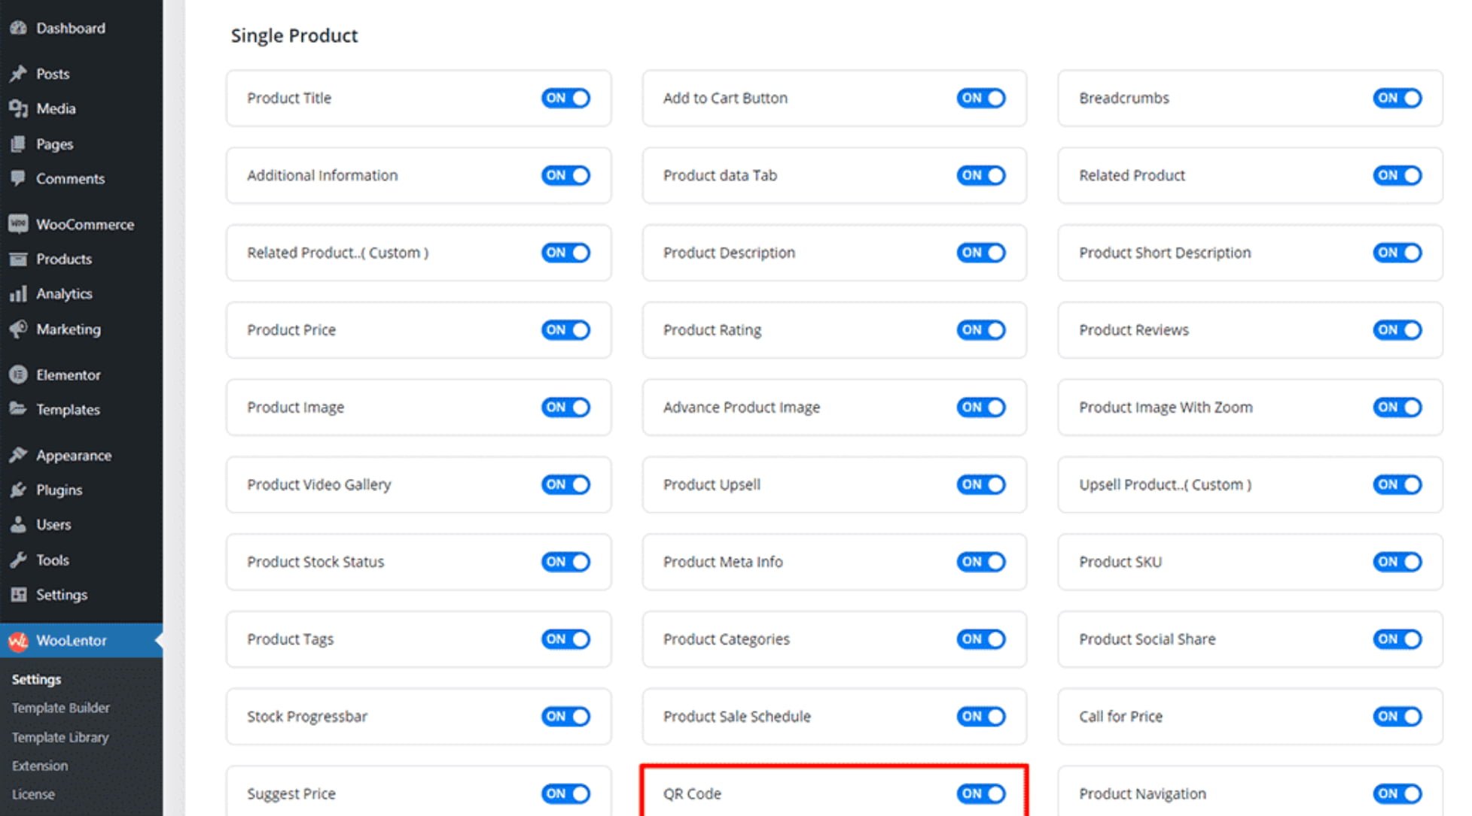Viewport: 1472px width, 816px height.
Task: Open the Template Library menu item
Action: (59, 737)
